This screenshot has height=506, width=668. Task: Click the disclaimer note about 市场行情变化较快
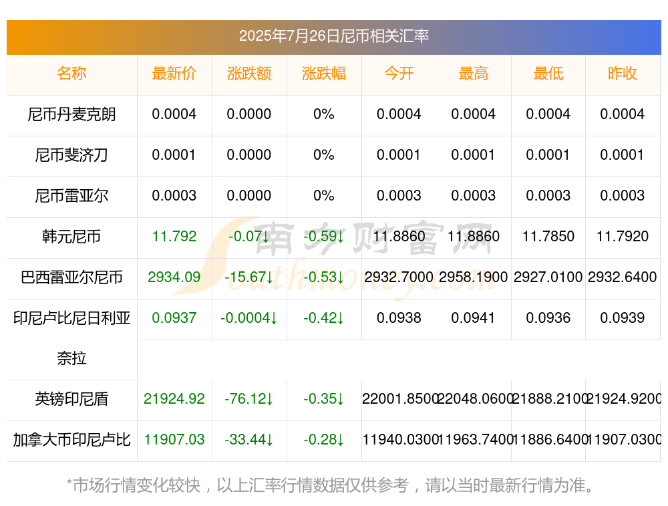click(330, 485)
